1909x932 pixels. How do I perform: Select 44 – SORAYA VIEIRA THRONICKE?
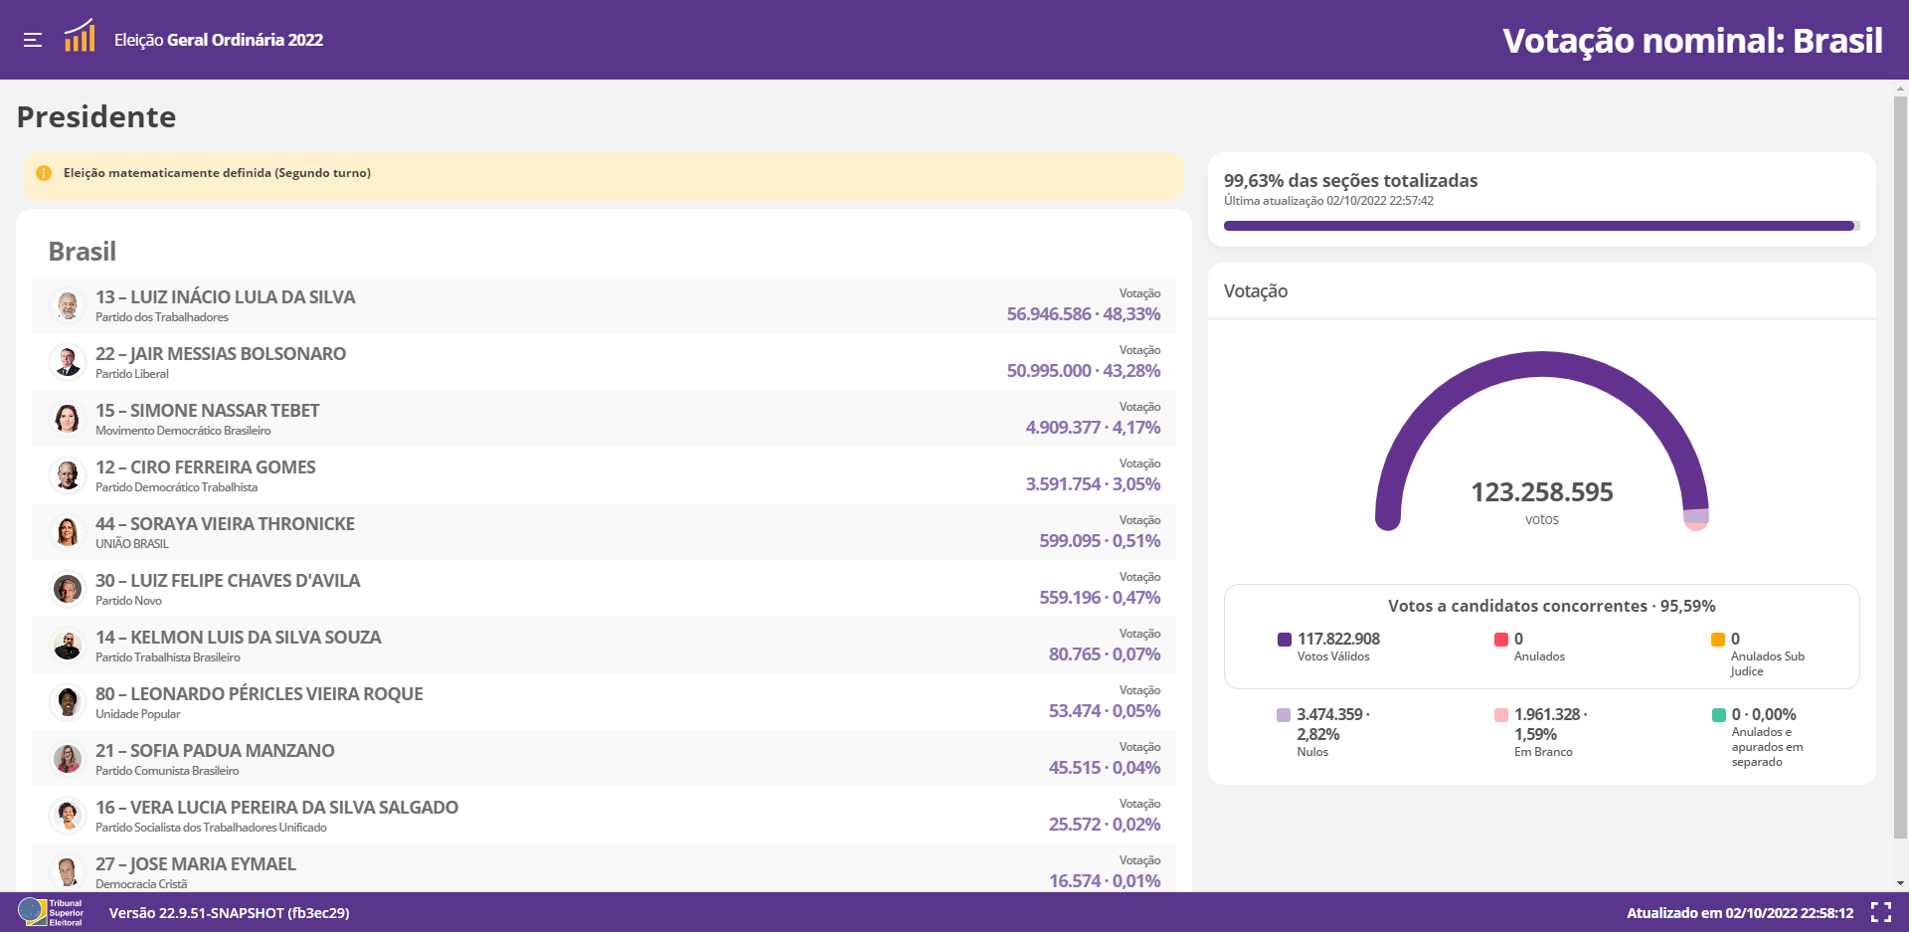tap(225, 524)
